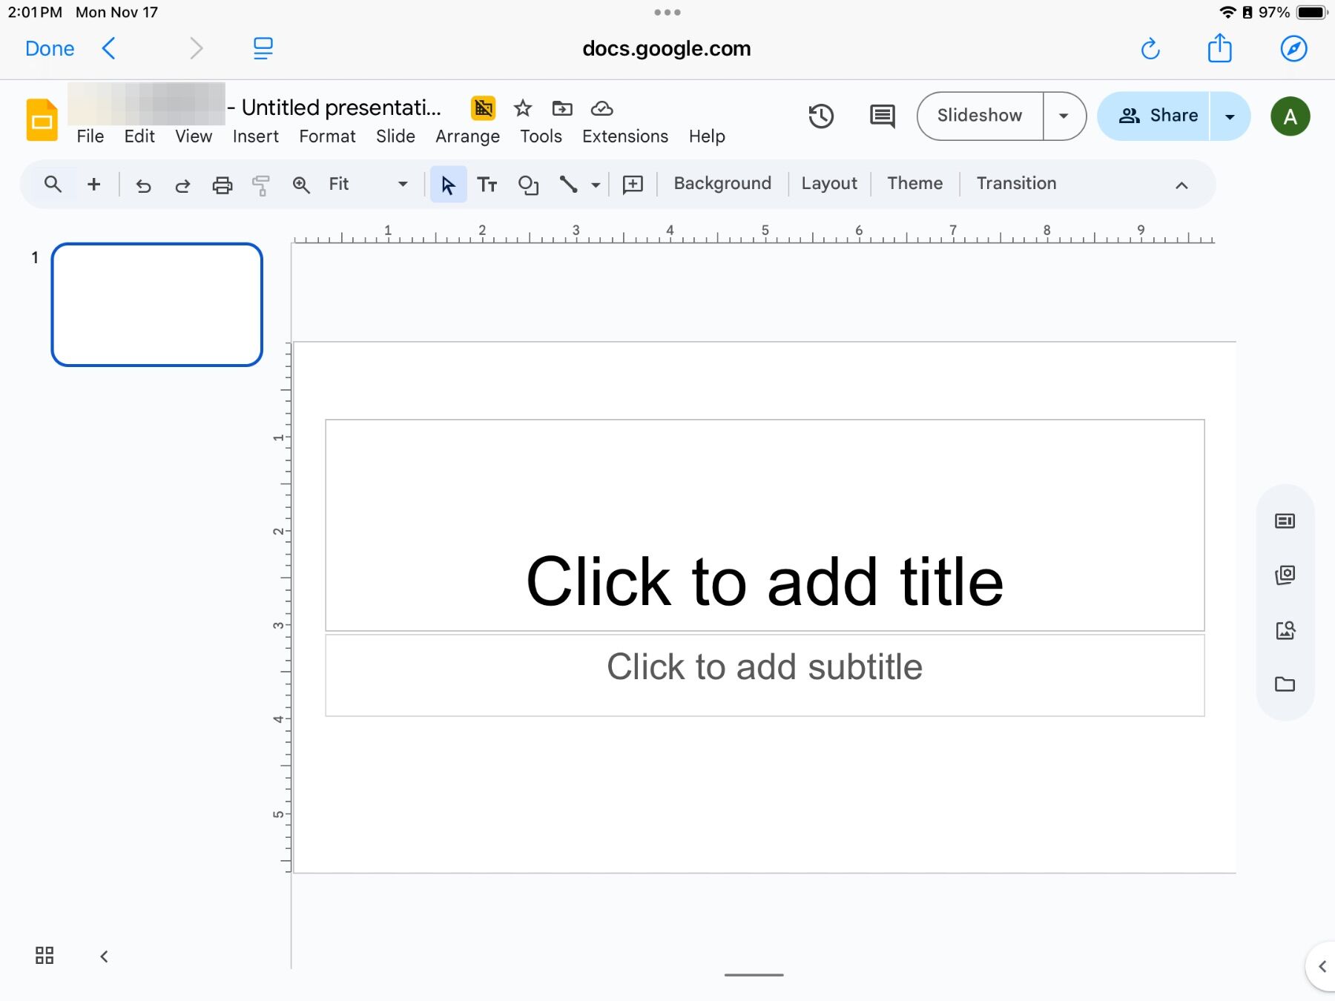This screenshot has height=1001, width=1335.
Task: Add a new slide with plus icon
Action: pos(94,184)
